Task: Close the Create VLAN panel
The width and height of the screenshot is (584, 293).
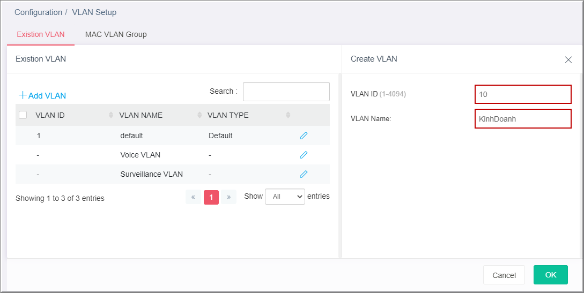Action: pyautogui.click(x=568, y=60)
